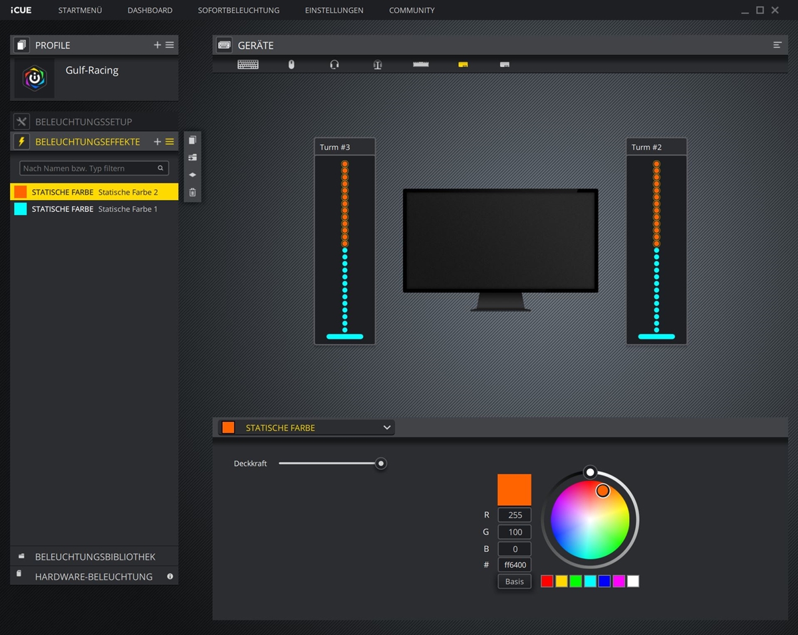This screenshot has height=635, width=798.
Task: Pick the white preset color swatch
Action: [x=633, y=581]
